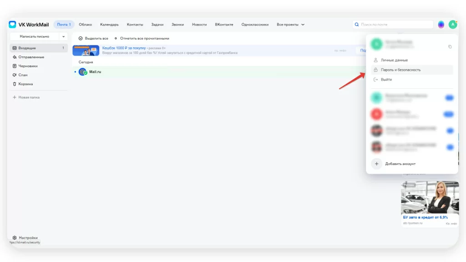Open the colorful assistant orb icon
Image resolution: width=466 pixels, height=262 pixels.
[x=441, y=25]
